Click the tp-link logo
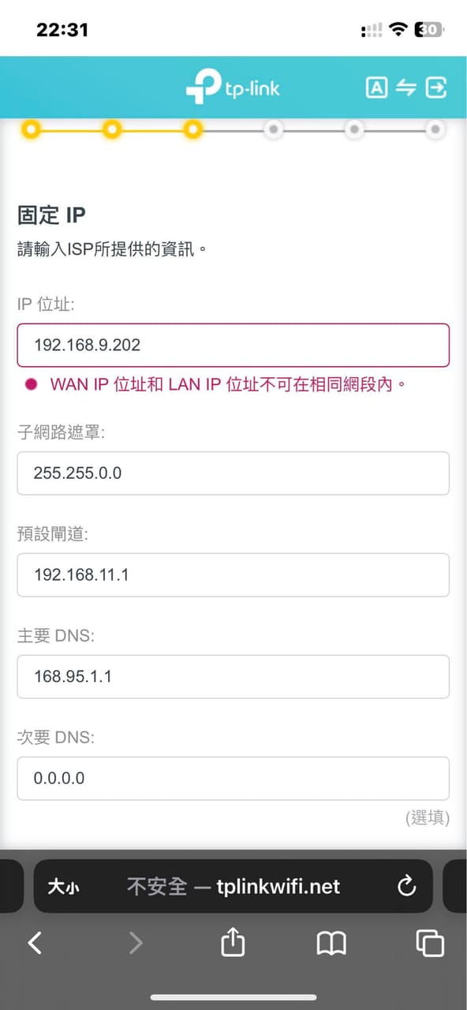Viewport: 467px width, 1010px height. pyautogui.click(x=233, y=88)
